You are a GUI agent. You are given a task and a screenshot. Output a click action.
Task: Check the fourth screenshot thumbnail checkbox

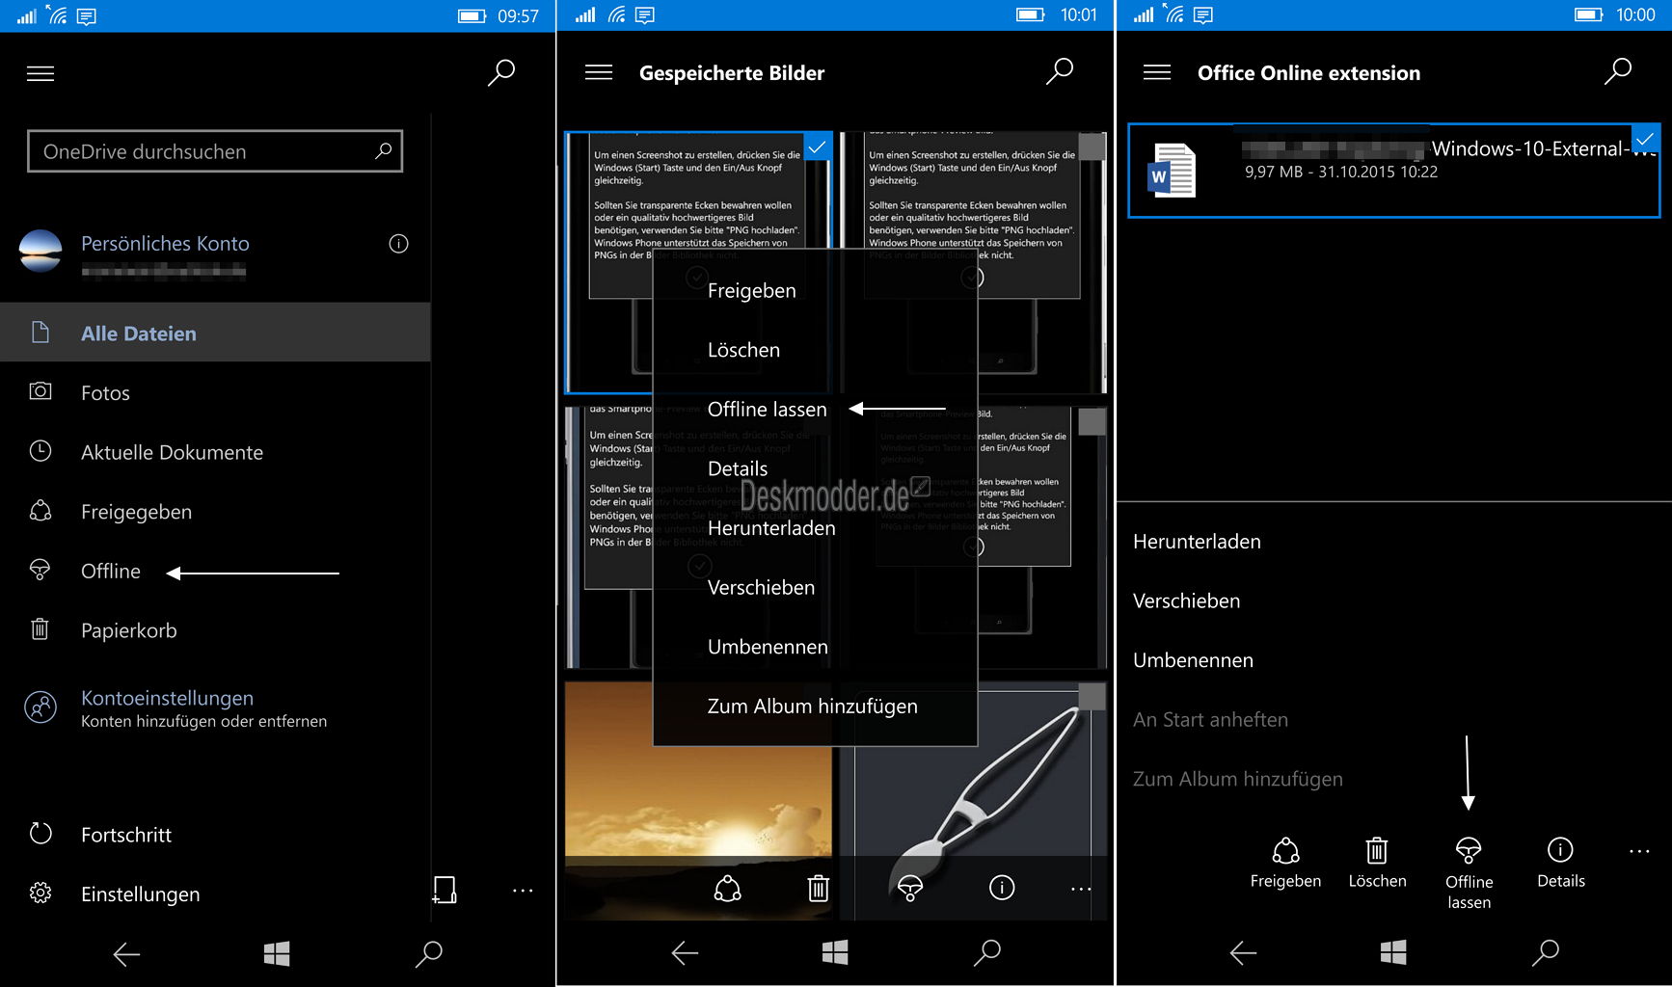coord(1092,422)
